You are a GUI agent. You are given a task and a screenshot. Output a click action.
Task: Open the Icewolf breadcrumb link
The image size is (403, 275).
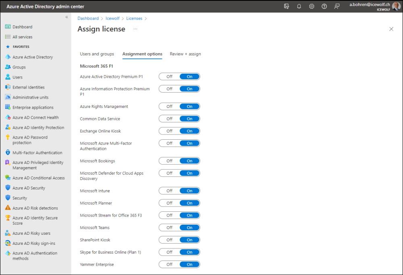point(112,18)
